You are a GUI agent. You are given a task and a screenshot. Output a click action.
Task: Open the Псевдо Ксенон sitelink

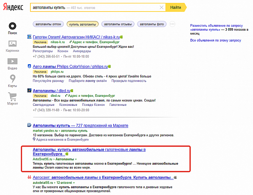93,105
